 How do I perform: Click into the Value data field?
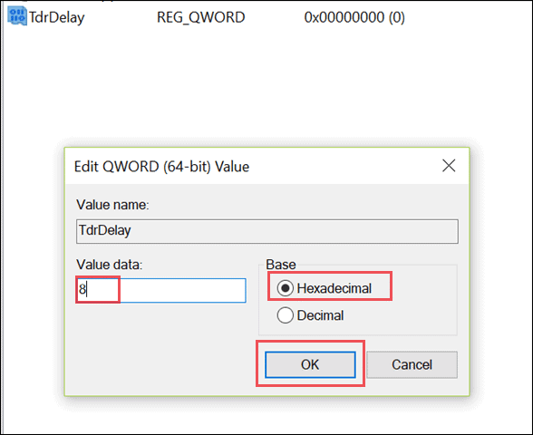point(161,290)
